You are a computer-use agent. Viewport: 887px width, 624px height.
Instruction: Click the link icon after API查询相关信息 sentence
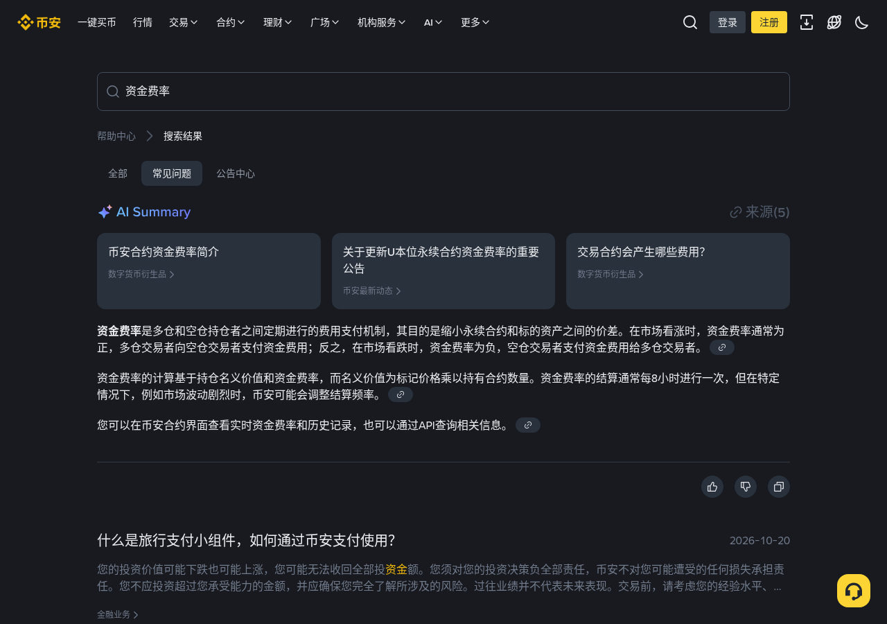pyautogui.click(x=528, y=425)
